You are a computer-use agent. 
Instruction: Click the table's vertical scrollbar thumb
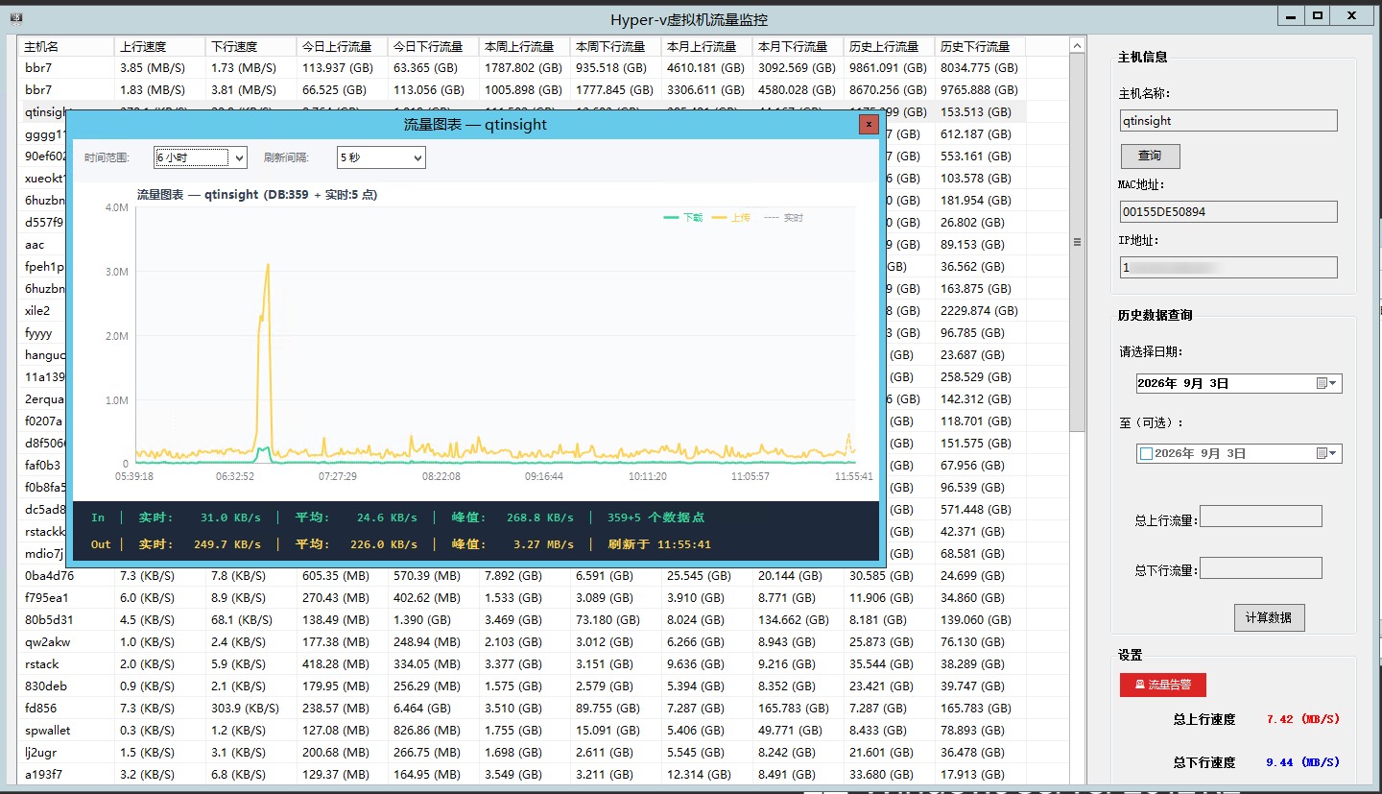coord(1078,242)
